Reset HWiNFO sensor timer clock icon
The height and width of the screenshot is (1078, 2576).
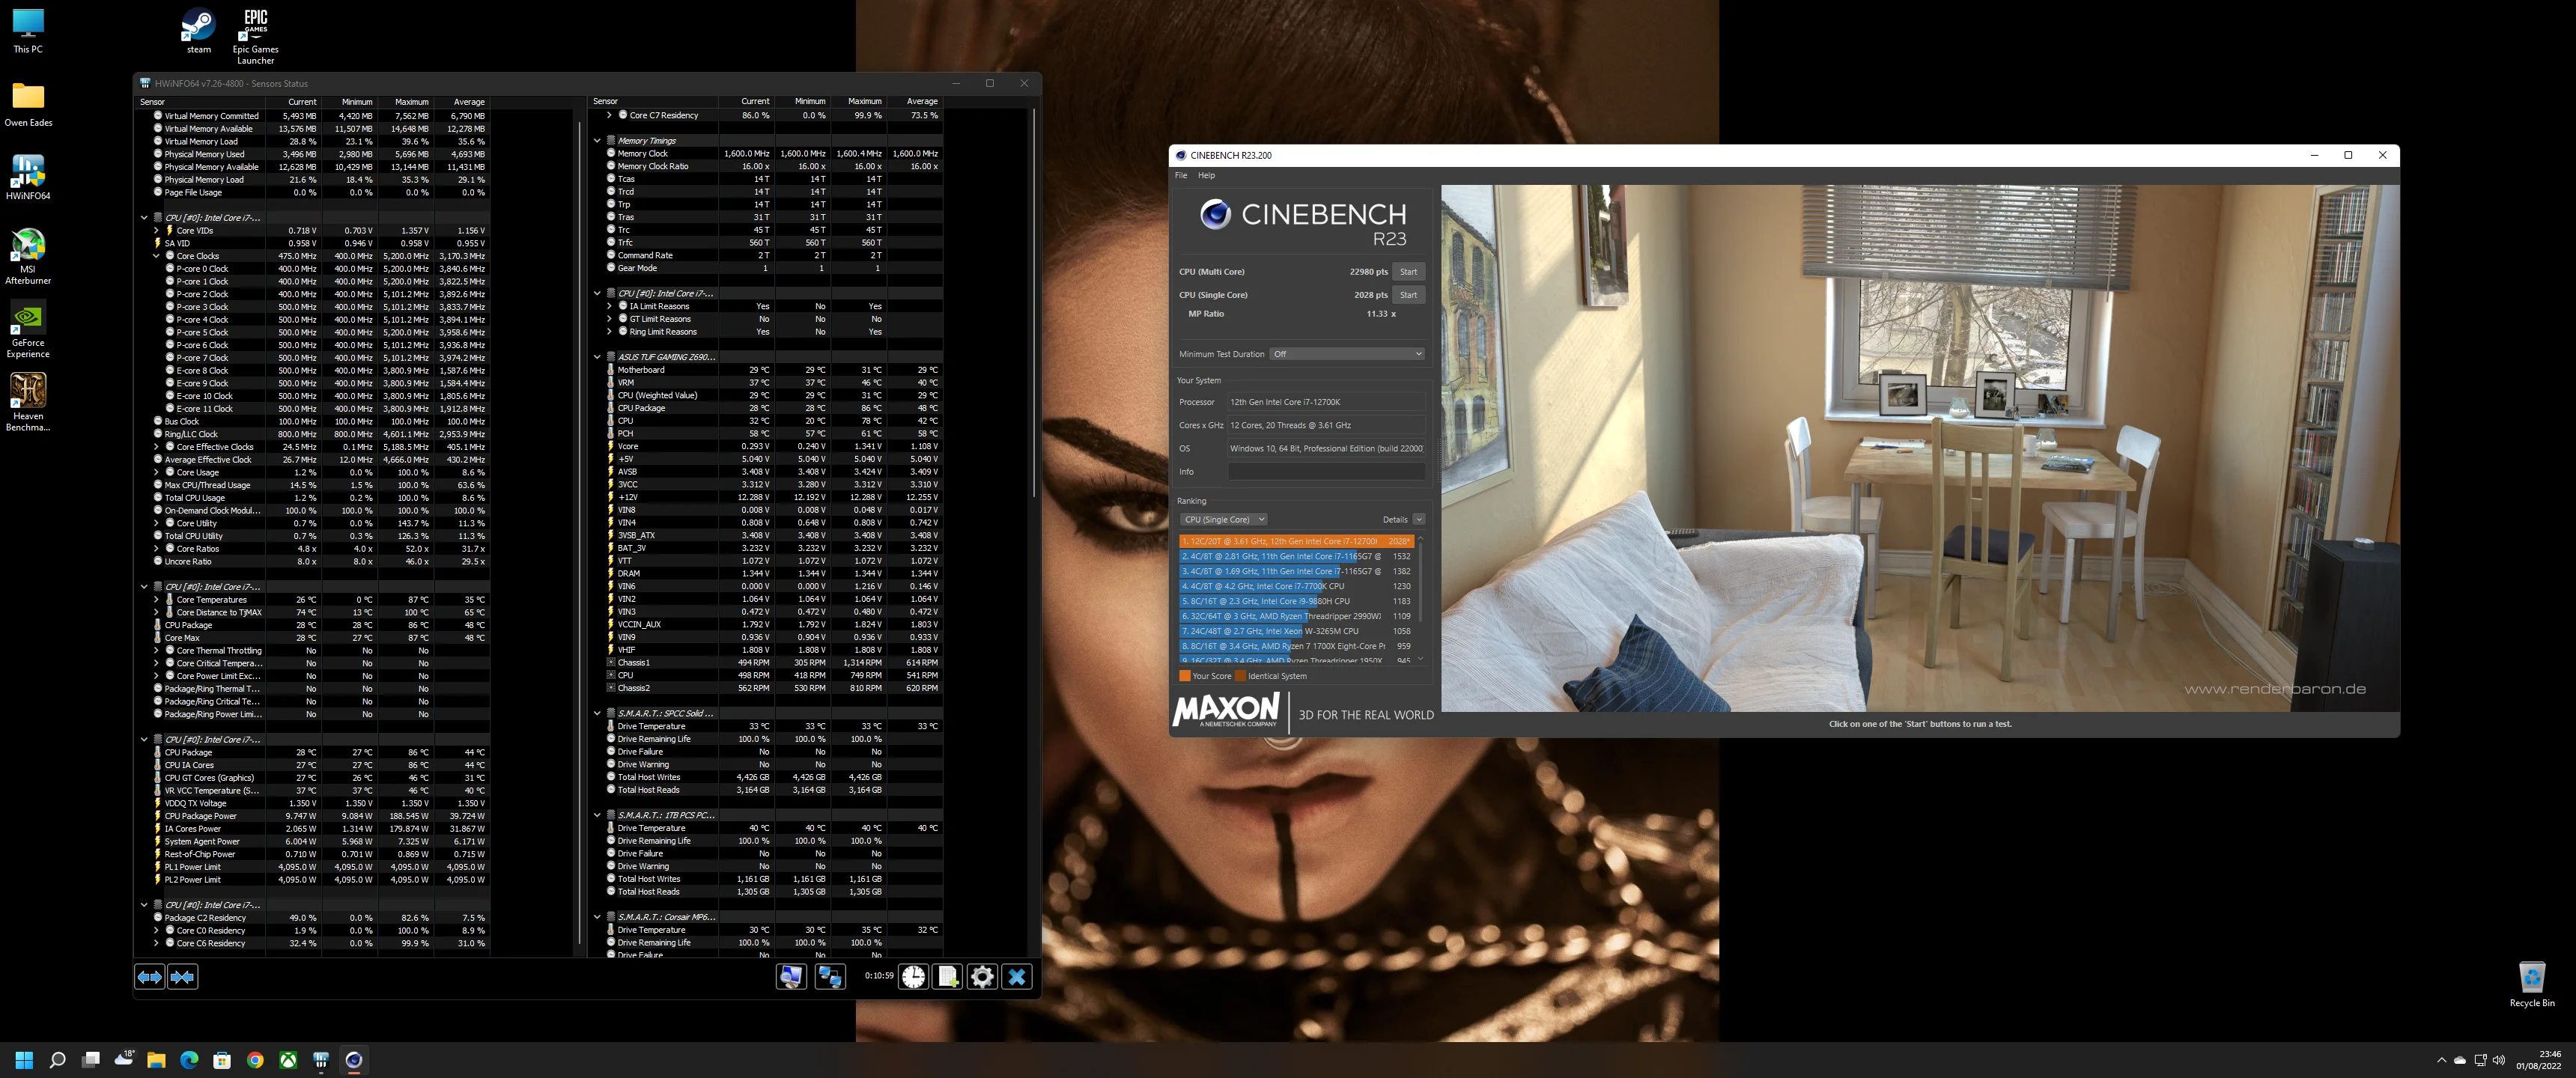point(913,977)
